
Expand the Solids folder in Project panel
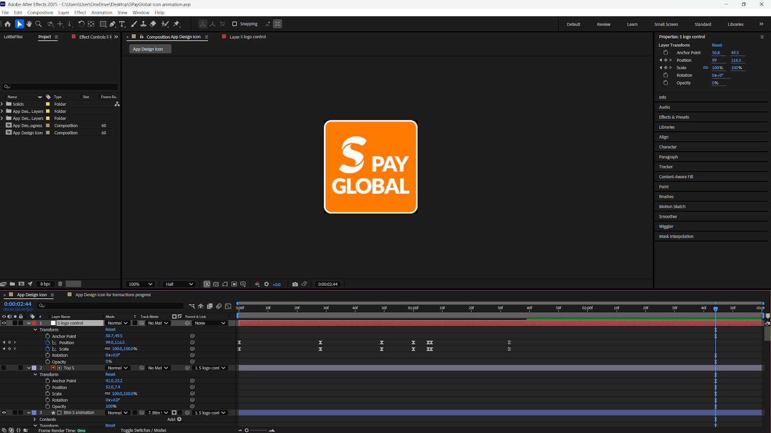tap(2, 104)
